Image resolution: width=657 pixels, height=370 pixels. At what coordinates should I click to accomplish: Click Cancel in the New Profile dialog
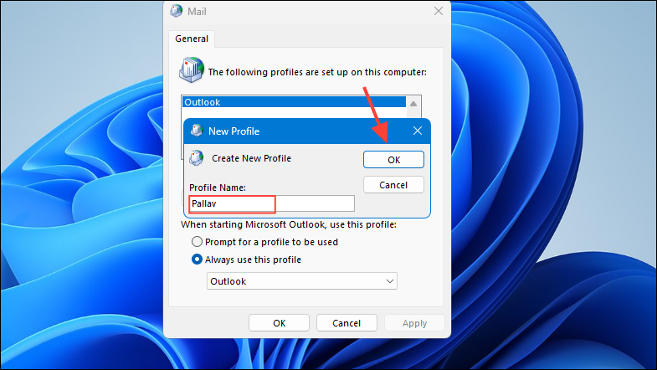point(393,185)
